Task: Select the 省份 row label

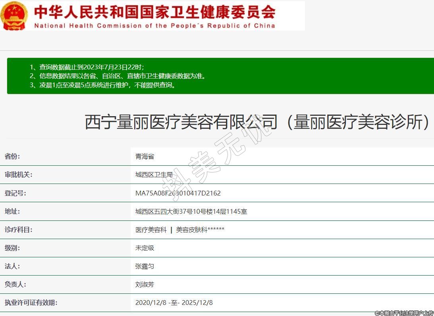Action: (x=12, y=157)
